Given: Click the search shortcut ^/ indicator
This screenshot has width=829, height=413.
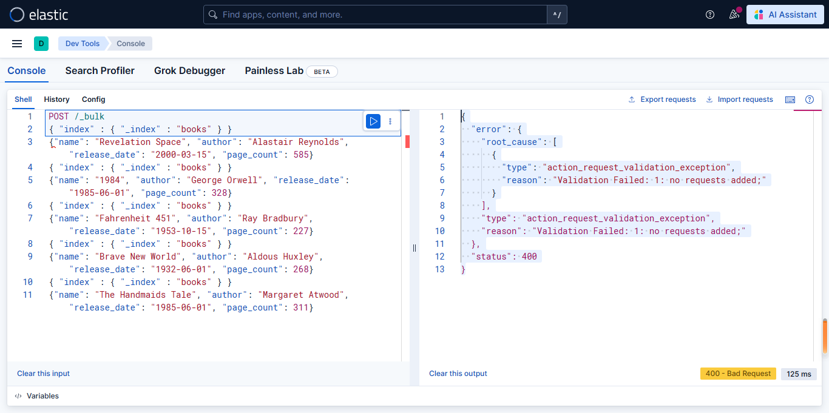Looking at the screenshot, I should [557, 15].
